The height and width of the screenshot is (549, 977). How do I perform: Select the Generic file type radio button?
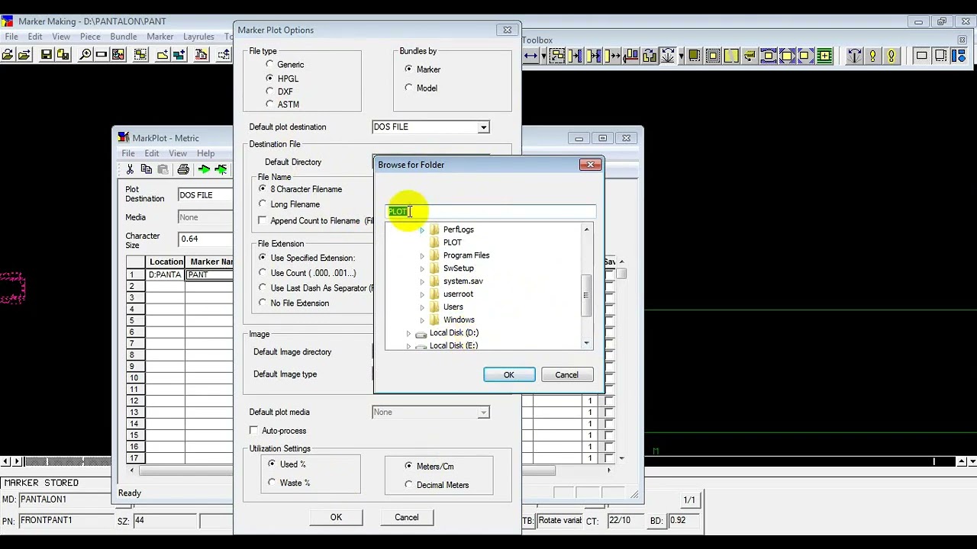[x=269, y=65]
